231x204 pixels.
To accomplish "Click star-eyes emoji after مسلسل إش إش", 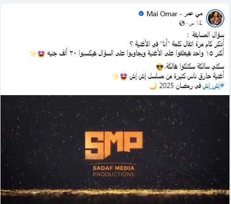I will 124,76.
